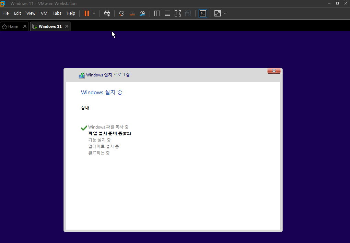Viewport: 350px width, 243px height.
Task: Minimize the VMware Workstation window
Action: click(x=329, y=3)
